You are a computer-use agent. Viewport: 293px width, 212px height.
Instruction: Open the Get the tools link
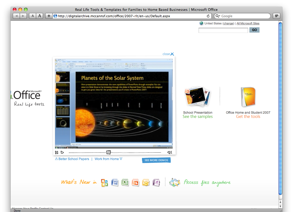248,117
